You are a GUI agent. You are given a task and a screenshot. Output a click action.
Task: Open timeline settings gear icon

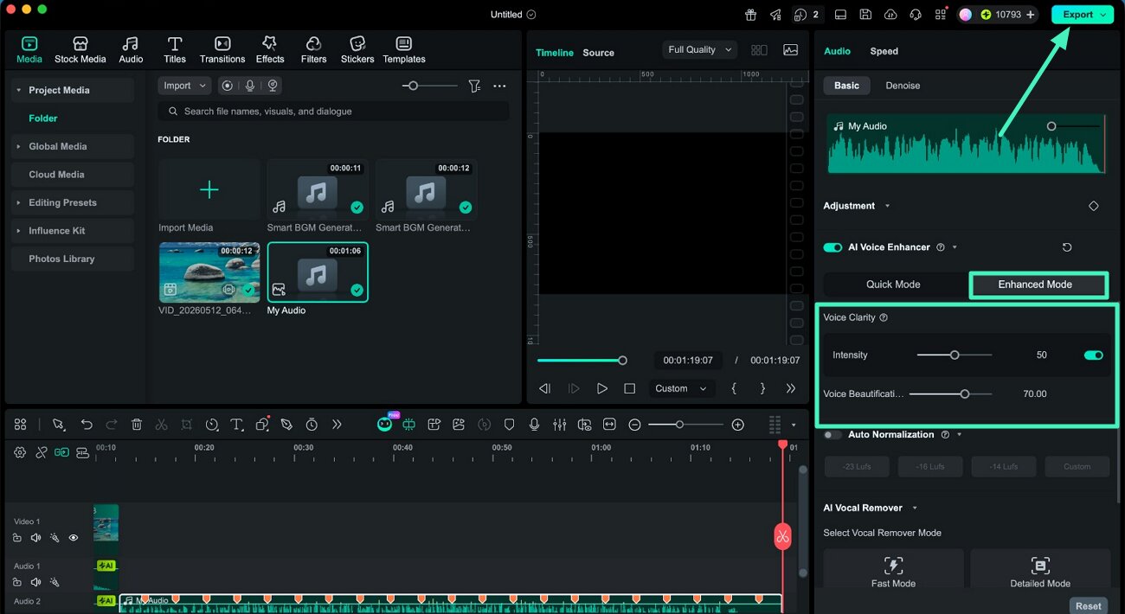20,452
